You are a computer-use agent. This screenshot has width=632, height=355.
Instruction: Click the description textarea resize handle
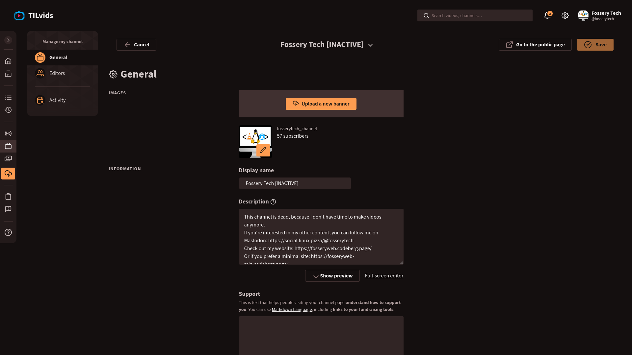(x=401, y=262)
